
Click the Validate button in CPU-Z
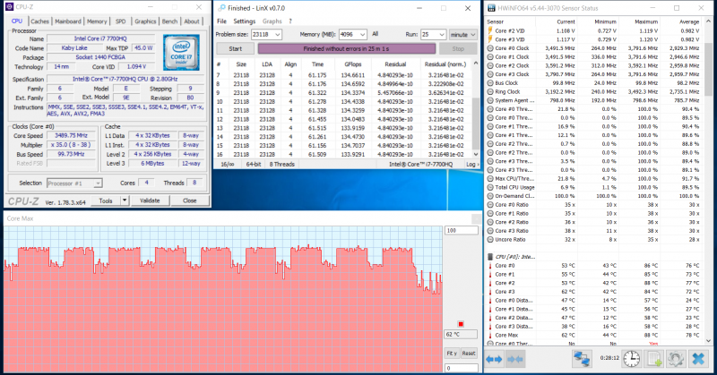[x=150, y=200]
